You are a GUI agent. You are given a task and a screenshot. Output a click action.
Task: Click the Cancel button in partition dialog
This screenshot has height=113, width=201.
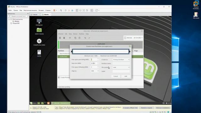pyautogui.click(x=116, y=76)
